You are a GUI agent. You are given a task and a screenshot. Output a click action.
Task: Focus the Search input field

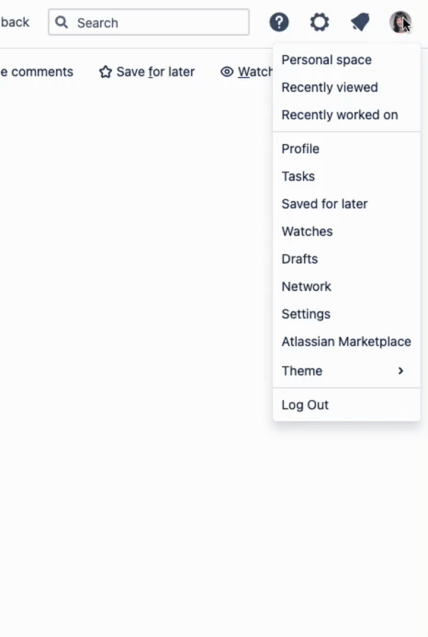click(149, 23)
